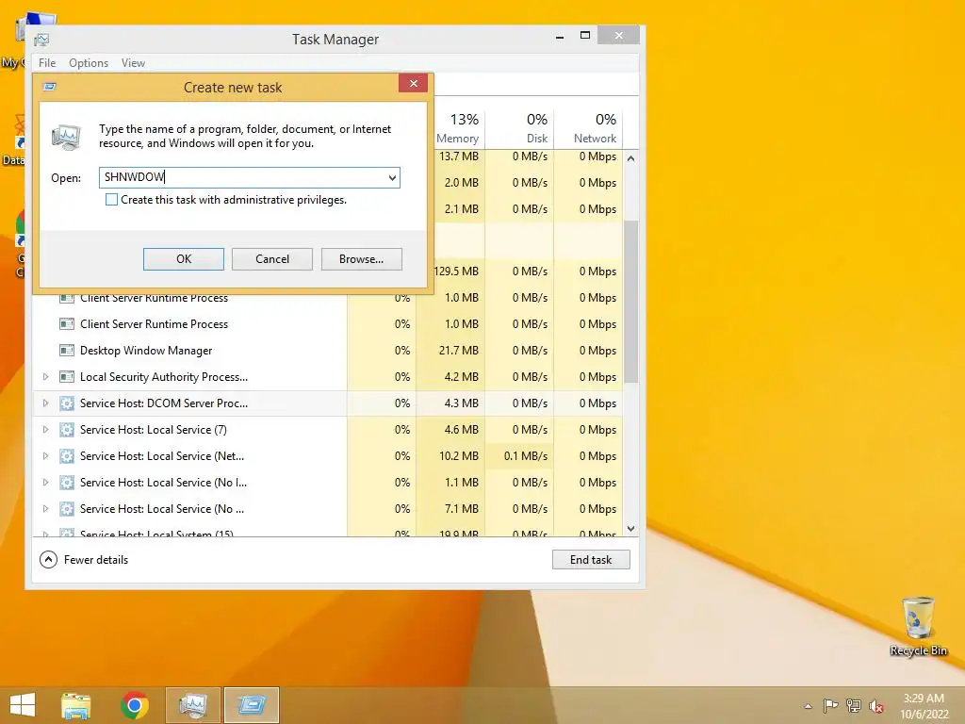Open File Explorer from the taskbar
This screenshot has height=724, width=965.
tap(76, 705)
